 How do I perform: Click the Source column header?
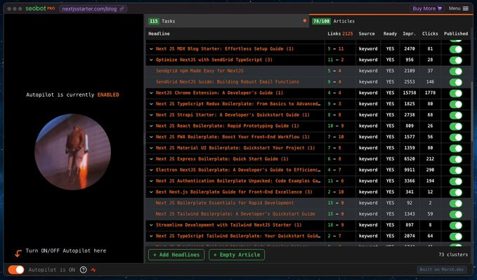pos(367,34)
